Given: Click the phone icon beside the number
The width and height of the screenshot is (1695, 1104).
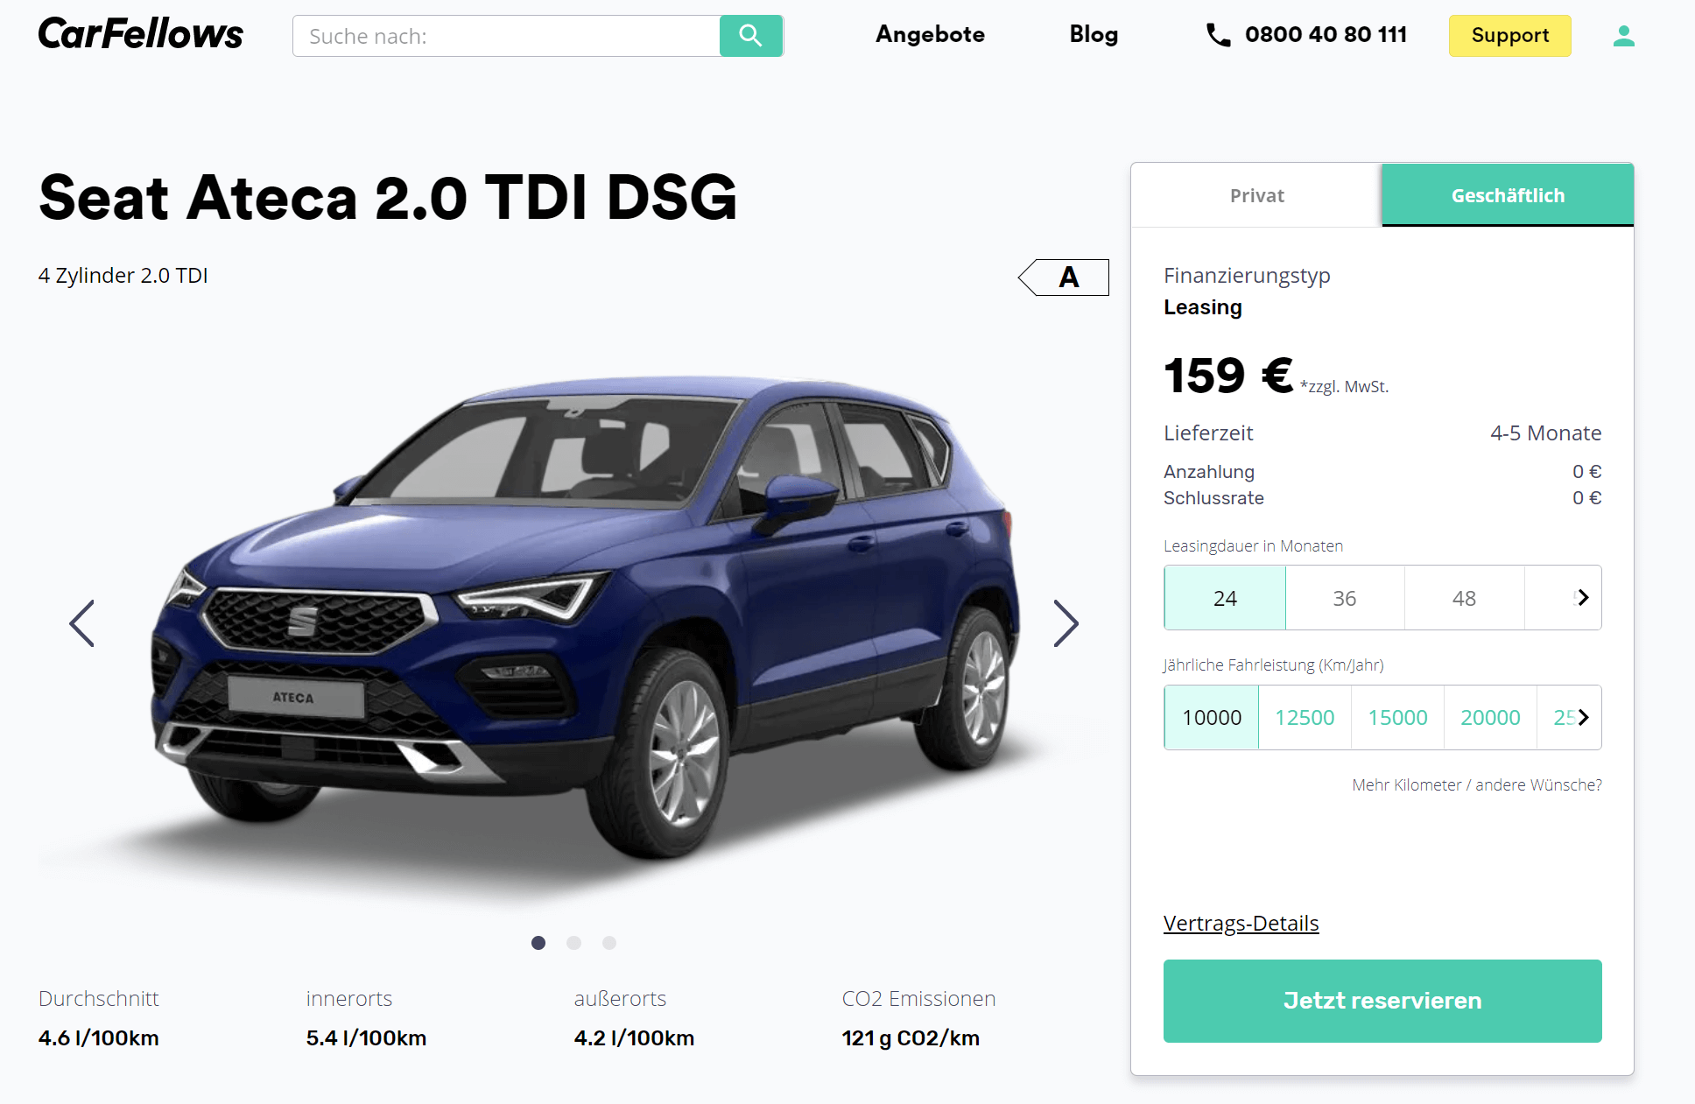Looking at the screenshot, I should tap(1218, 35).
